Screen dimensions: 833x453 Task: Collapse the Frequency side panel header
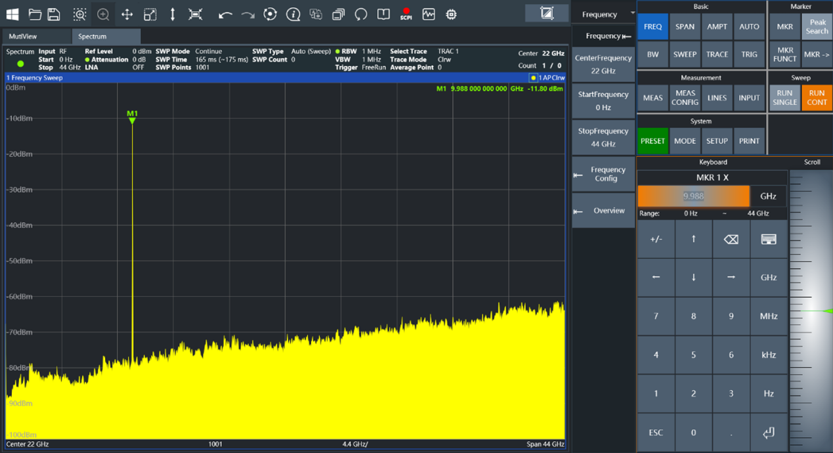tap(603, 36)
